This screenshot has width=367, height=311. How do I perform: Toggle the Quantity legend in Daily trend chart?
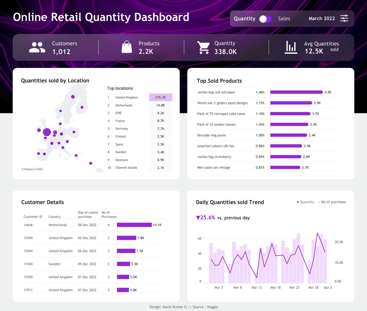306,202
